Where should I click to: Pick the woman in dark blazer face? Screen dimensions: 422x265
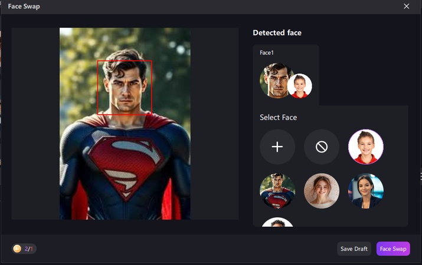click(x=366, y=191)
